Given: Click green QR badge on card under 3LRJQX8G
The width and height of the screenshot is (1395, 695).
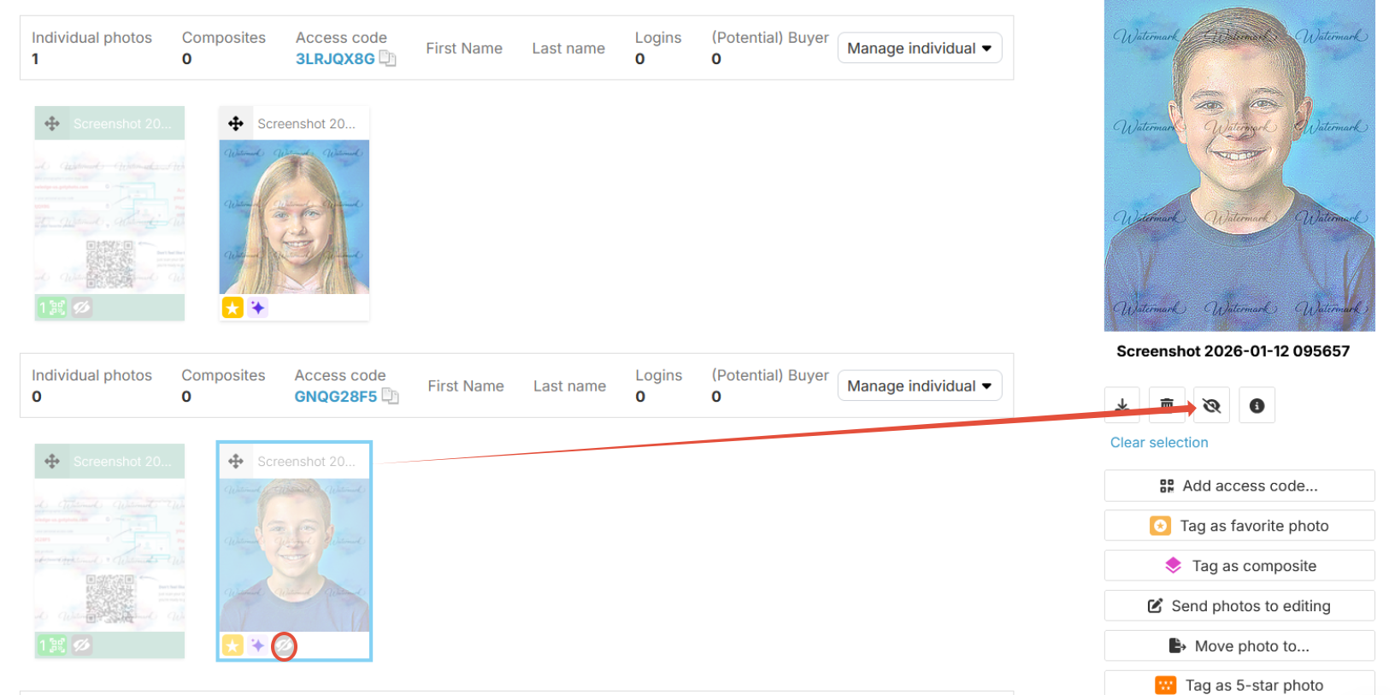Looking at the screenshot, I should point(52,308).
